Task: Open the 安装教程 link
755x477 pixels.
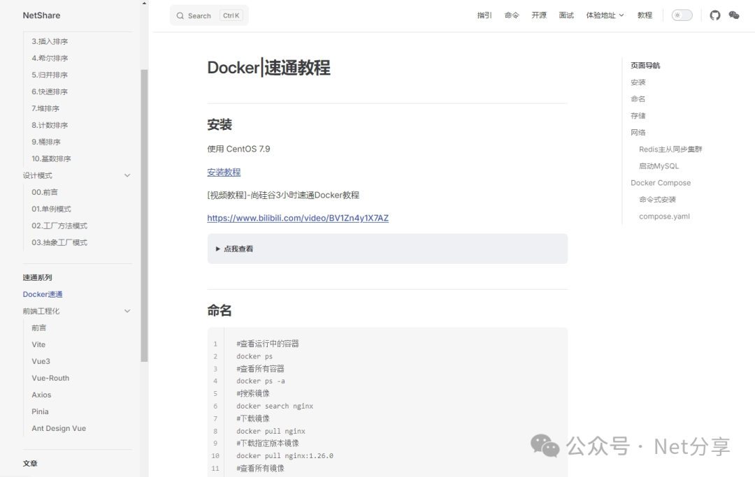Action: point(224,172)
